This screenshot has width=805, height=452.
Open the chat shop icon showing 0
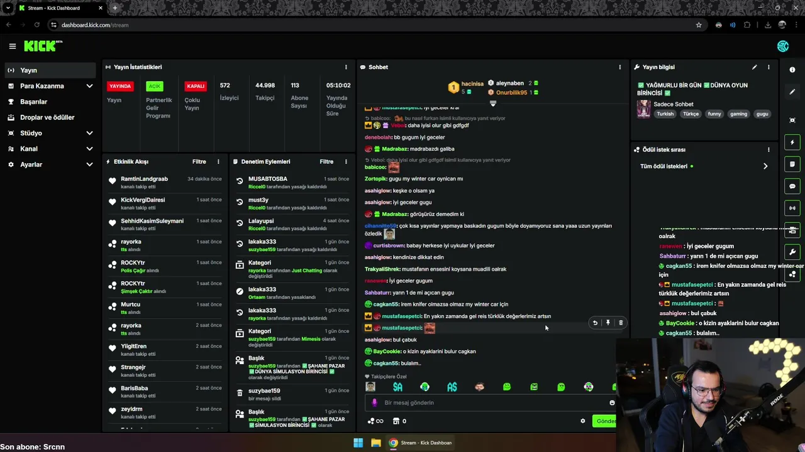click(399, 421)
